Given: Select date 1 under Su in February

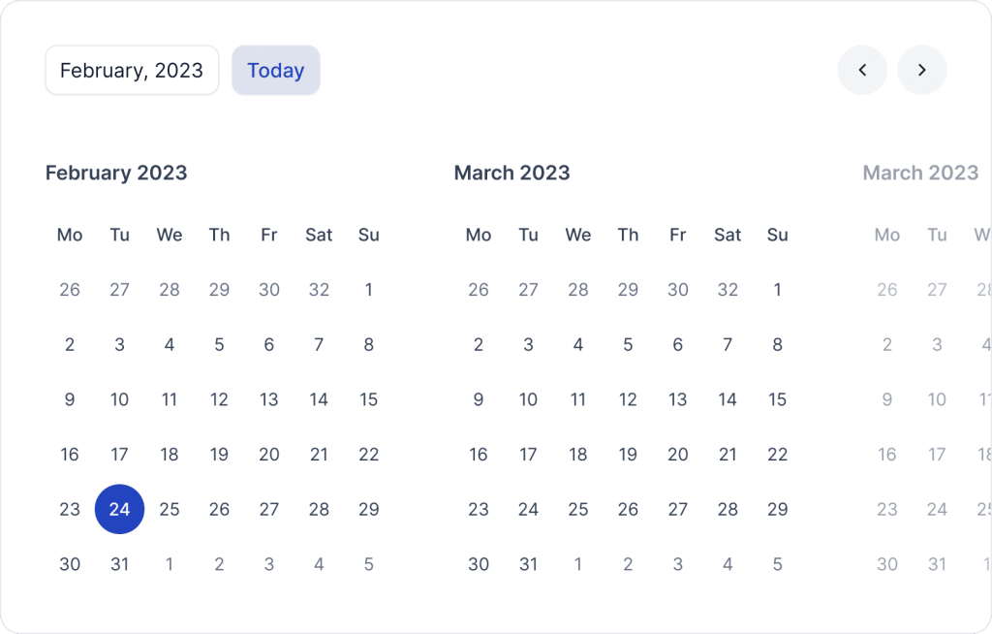Looking at the screenshot, I should (369, 290).
